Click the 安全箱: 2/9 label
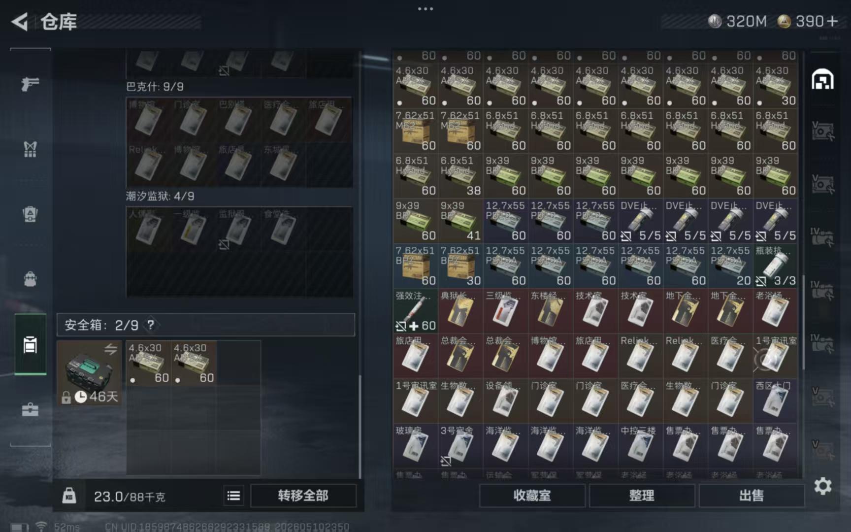 point(101,325)
